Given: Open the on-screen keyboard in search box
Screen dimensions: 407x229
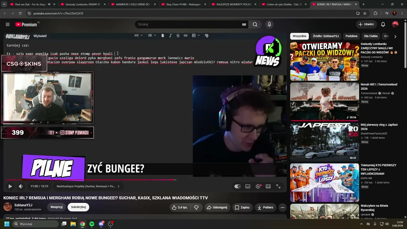Looking at the screenshot, I should click(244, 24).
